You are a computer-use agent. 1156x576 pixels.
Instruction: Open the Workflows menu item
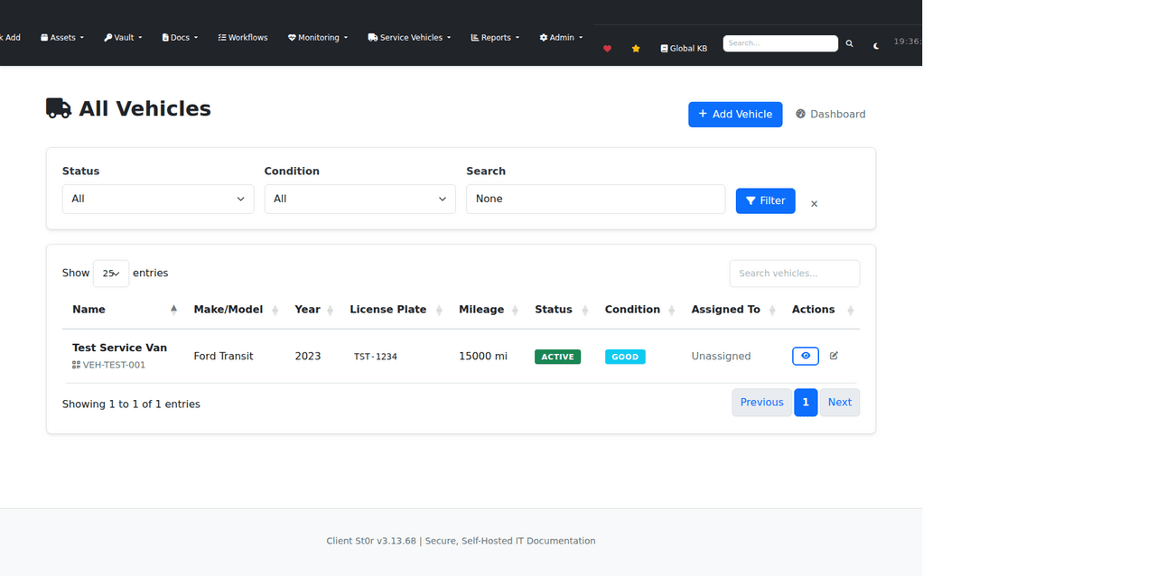pyautogui.click(x=243, y=38)
